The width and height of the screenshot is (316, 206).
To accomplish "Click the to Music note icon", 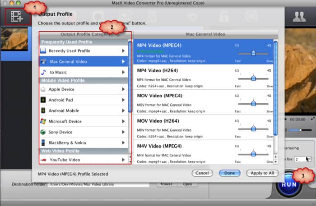I will (43, 72).
